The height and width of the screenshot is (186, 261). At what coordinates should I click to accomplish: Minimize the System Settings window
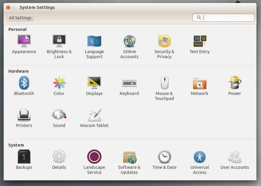pos(14,7)
